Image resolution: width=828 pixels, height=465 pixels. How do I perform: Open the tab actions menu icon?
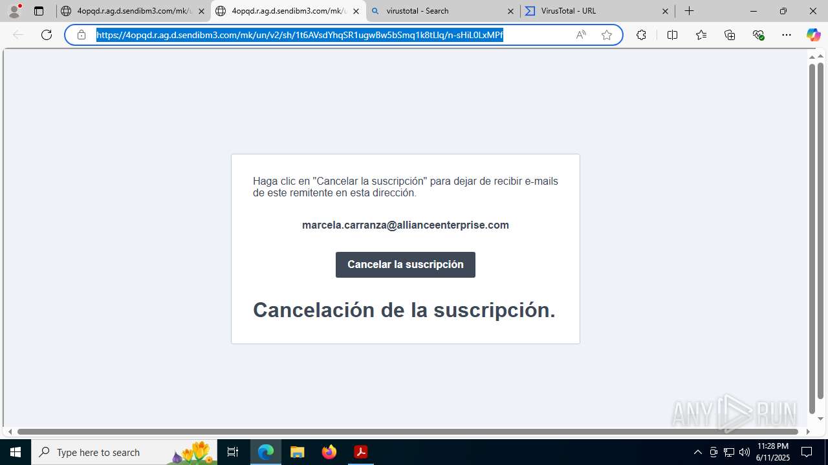pos(39,11)
